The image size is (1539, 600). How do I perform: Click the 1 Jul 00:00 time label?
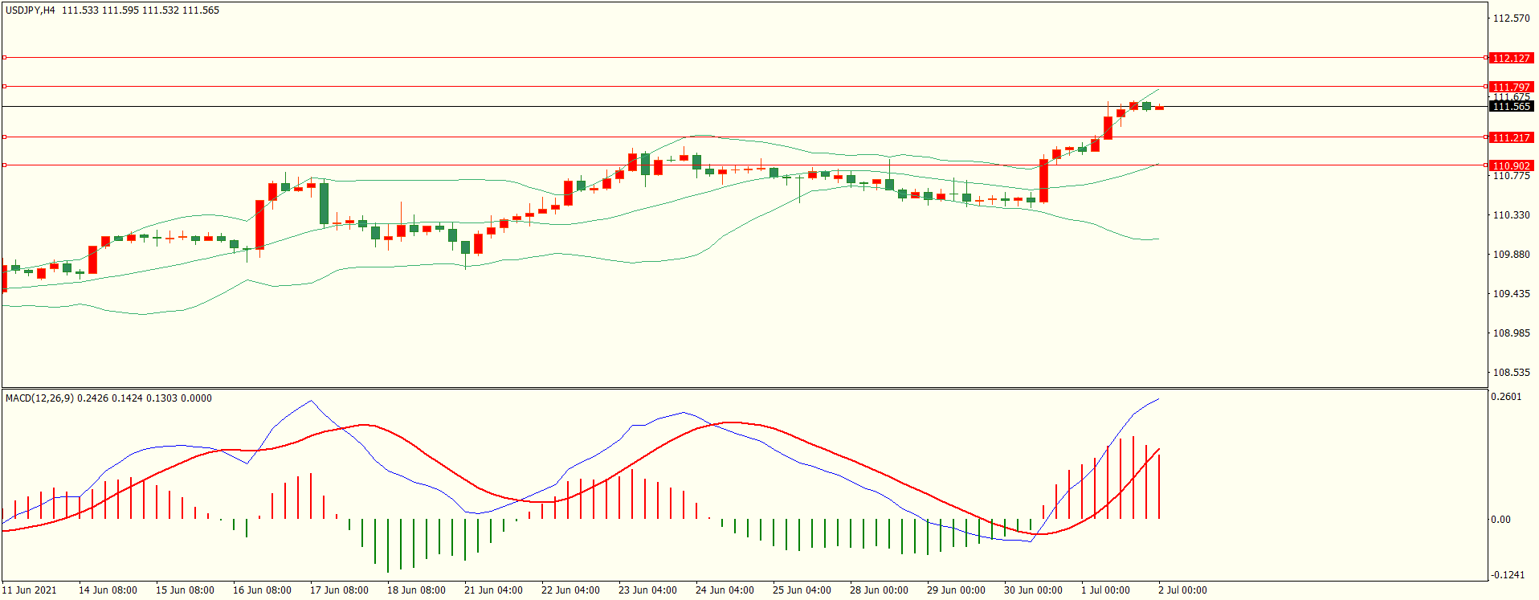pos(1105,590)
